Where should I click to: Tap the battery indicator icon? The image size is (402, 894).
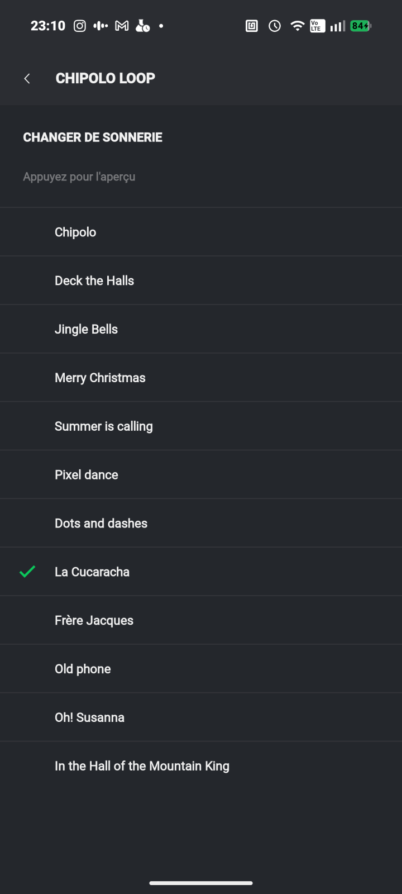[x=360, y=26]
